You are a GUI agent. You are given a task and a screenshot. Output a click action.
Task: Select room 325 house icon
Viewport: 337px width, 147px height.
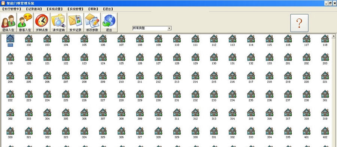tap(103, 131)
